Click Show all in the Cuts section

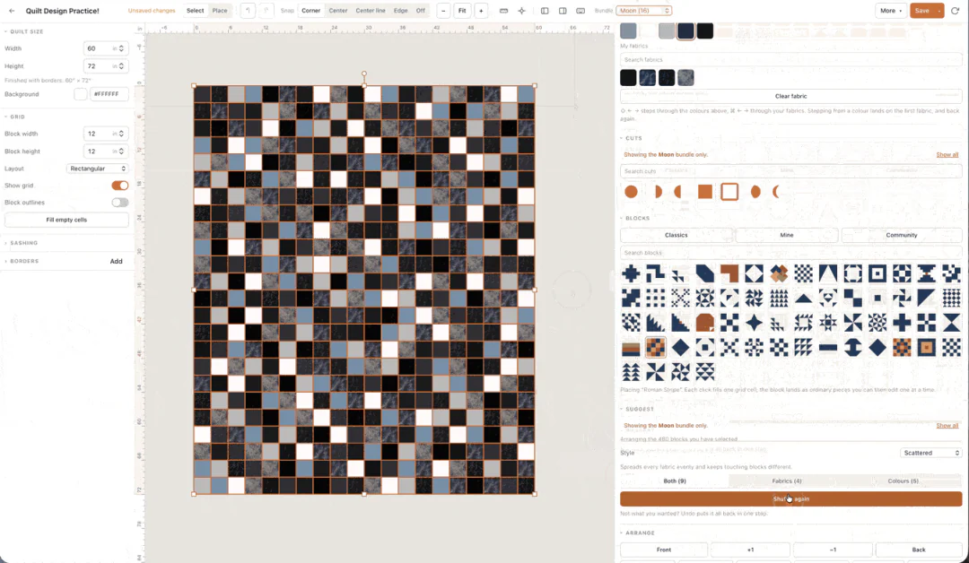click(947, 155)
